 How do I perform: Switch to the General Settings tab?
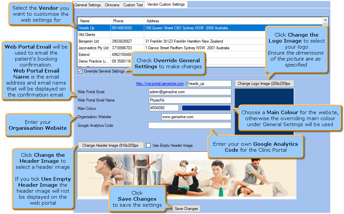click(88, 5)
